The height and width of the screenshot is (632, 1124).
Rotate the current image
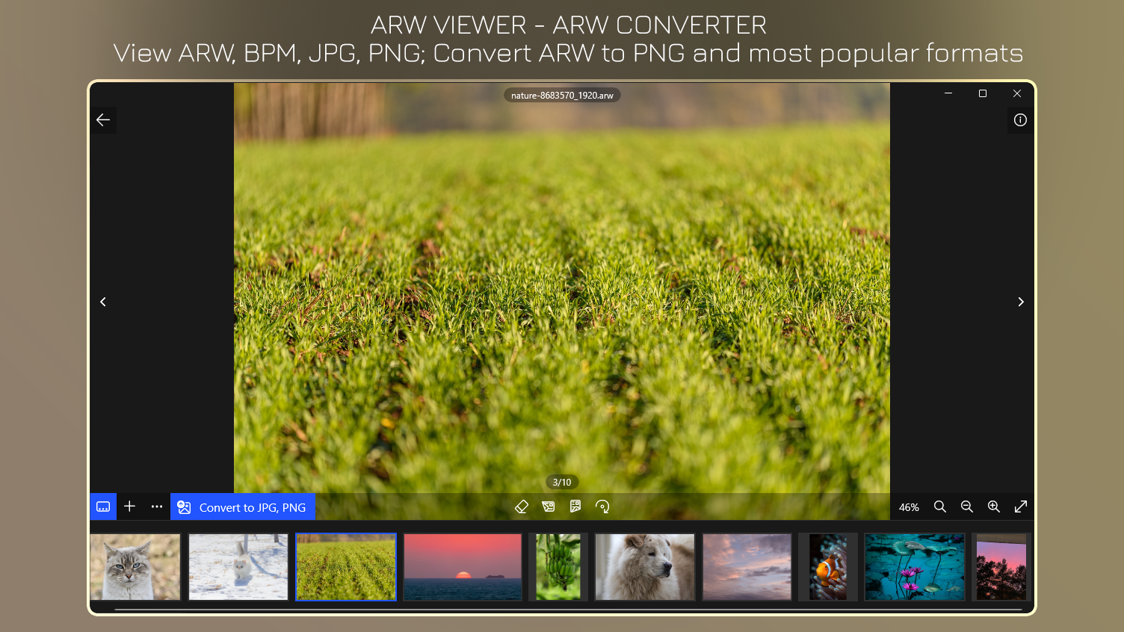tap(603, 506)
